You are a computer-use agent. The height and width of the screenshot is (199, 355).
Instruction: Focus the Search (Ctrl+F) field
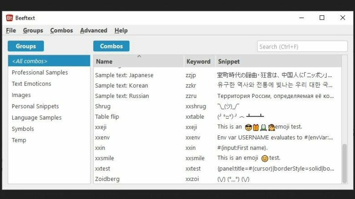pos(302,47)
